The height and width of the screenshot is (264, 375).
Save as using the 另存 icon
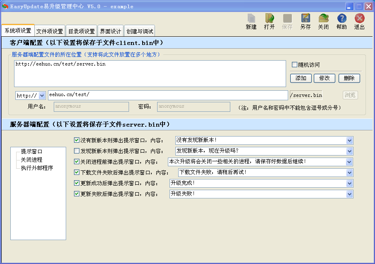306,21
